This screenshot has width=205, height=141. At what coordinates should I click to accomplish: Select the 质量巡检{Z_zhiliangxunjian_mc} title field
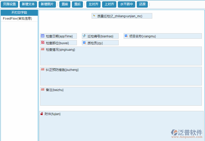click(122, 16)
